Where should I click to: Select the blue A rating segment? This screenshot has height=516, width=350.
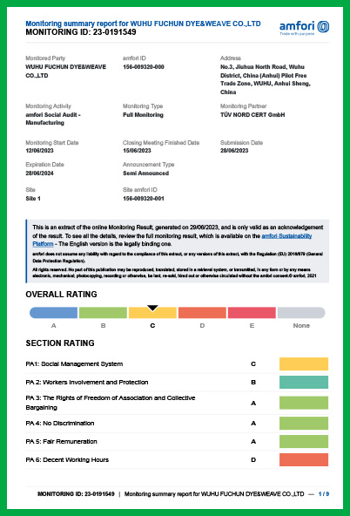[x=54, y=313]
